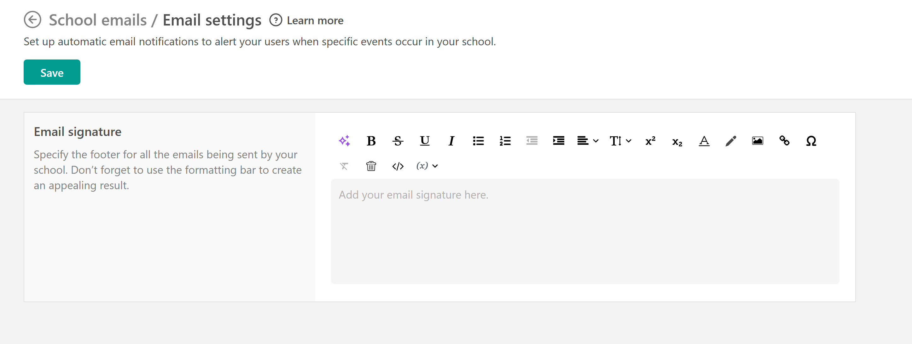
Task: Toggle underline formatting
Action: pos(425,141)
